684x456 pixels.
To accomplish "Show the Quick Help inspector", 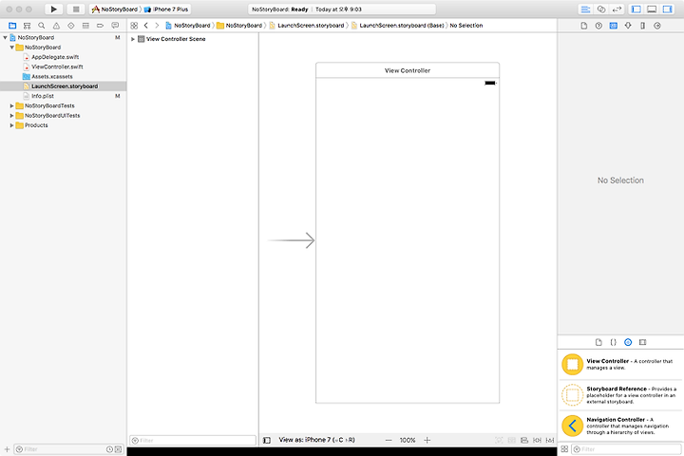I will pos(598,26).
